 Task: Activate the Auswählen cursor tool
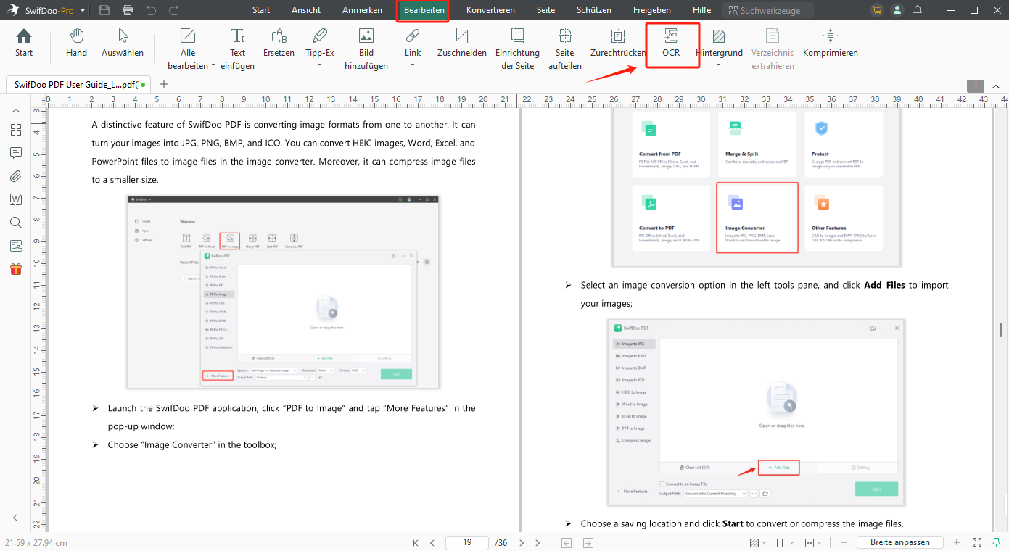[123, 43]
